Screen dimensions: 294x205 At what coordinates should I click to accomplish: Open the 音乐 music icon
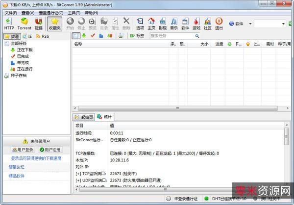click(x=174, y=24)
